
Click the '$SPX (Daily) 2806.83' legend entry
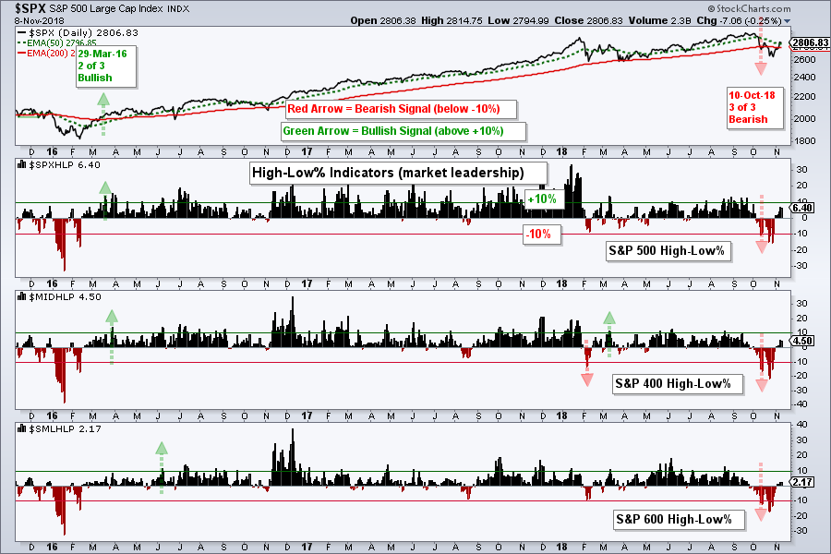coord(78,33)
